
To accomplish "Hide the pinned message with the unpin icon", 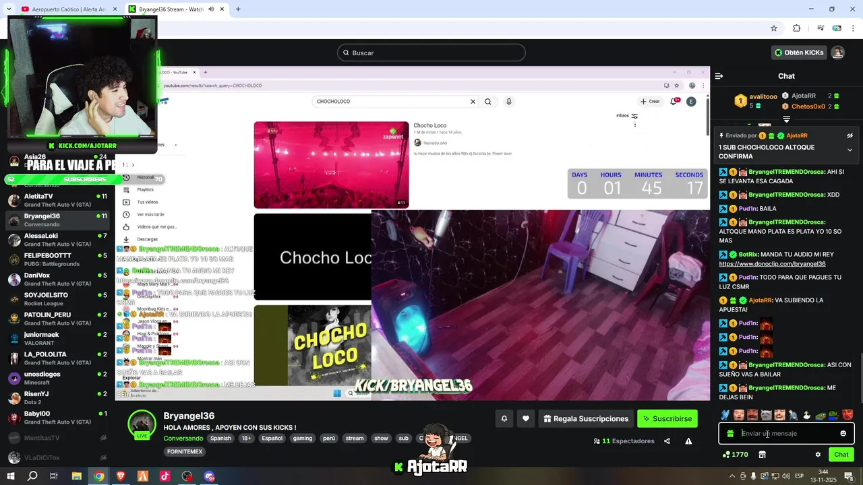I will pyautogui.click(x=850, y=135).
